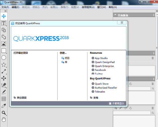
Task: Open the Quark Store link
Action: click(x=100, y=84)
